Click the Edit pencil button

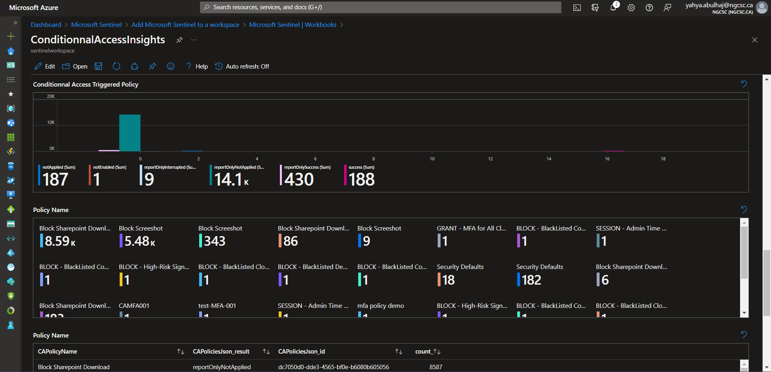(45, 67)
